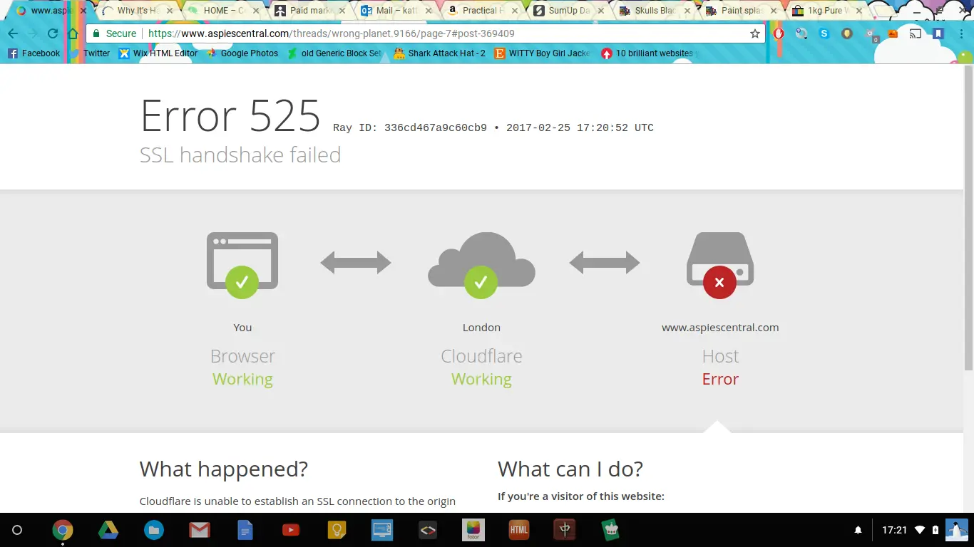
Task: Launch Gmail from the shelf
Action: pyautogui.click(x=200, y=530)
